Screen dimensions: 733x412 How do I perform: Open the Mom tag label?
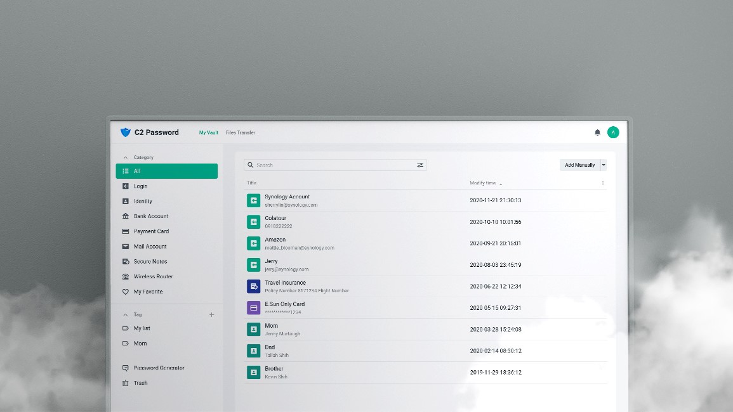(x=140, y=344)
